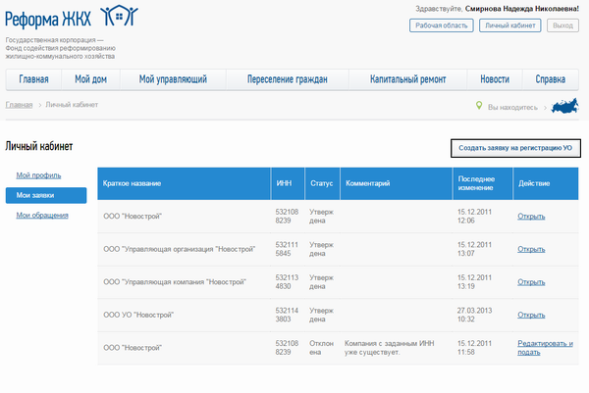The width and height of the screenshot is (589, 393).
Task: Open the Главная menu item
Action: 33,79
